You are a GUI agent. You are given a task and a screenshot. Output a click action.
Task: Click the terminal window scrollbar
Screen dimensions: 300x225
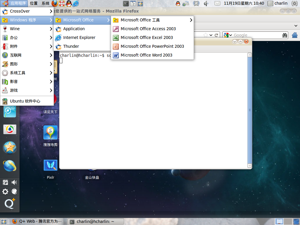point(250,110)
